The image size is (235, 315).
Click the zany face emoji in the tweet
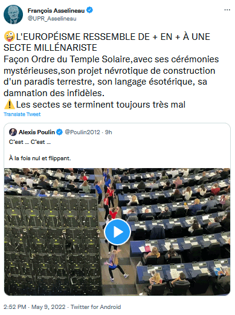click(10, 37)
